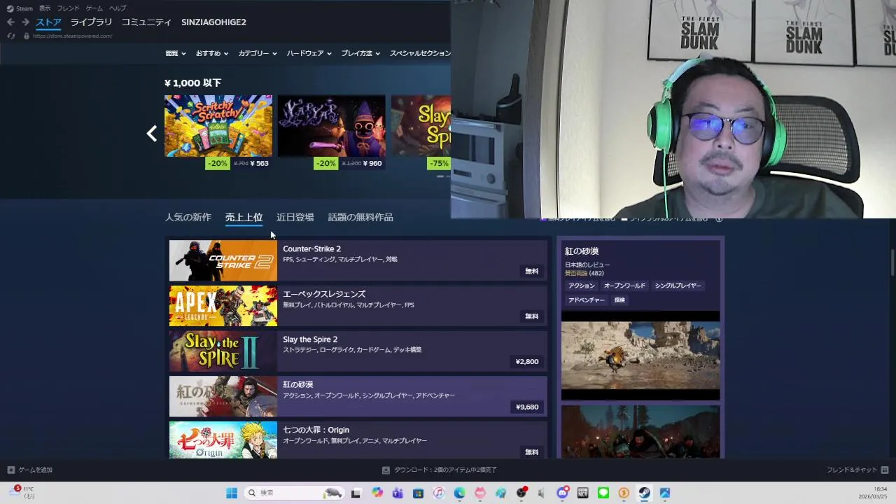Click the アドベンチャー tag in the preview panel

coord(587,300)
